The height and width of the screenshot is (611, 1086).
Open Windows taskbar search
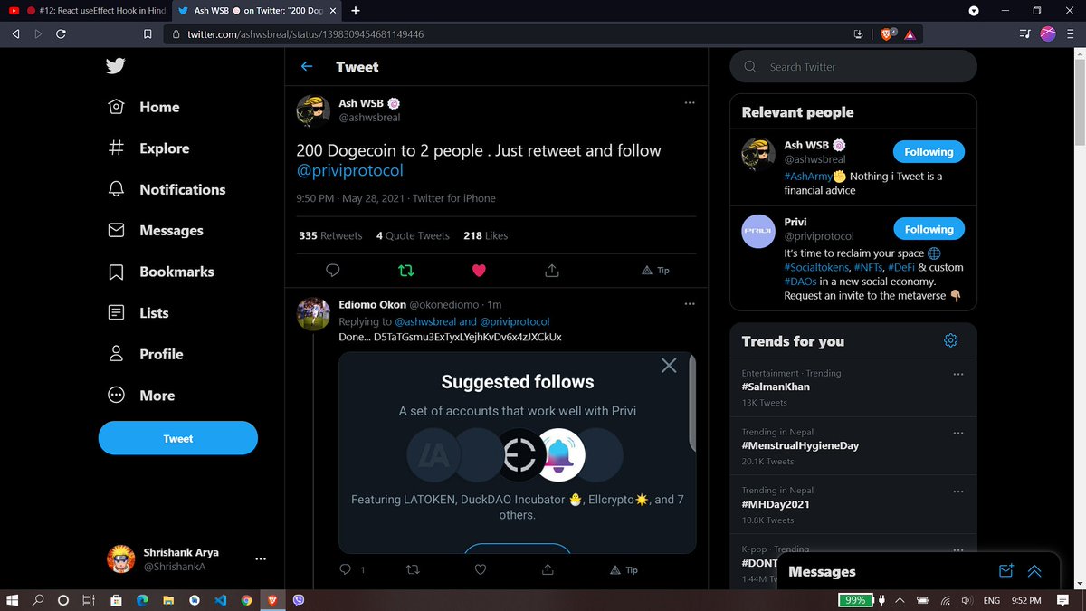click(39, 600)
